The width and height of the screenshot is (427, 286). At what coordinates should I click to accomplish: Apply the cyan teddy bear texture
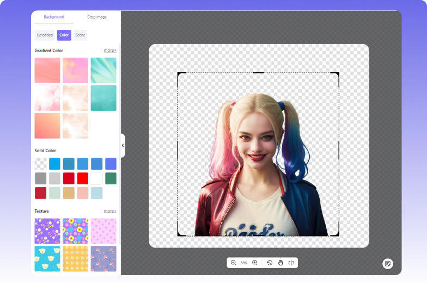(x=47, y=259)
